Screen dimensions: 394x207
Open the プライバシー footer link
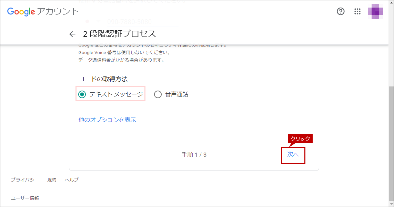point(24,180)
